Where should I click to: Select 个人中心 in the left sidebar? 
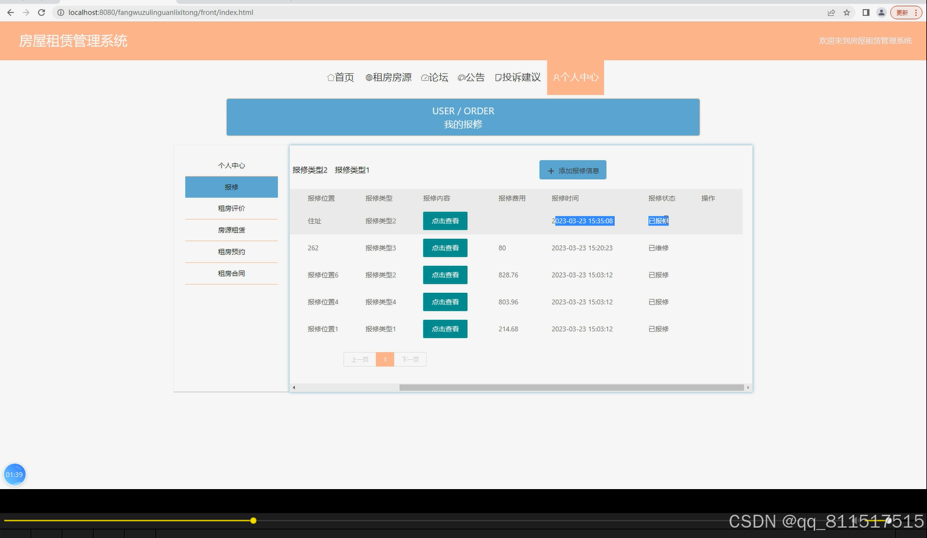pyautogui.click(x=231, y=166)
